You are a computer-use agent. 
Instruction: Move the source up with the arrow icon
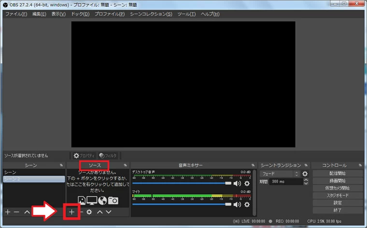(x=99, y=212)
